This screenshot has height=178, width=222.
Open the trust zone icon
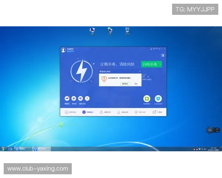(x=74, y=98)
